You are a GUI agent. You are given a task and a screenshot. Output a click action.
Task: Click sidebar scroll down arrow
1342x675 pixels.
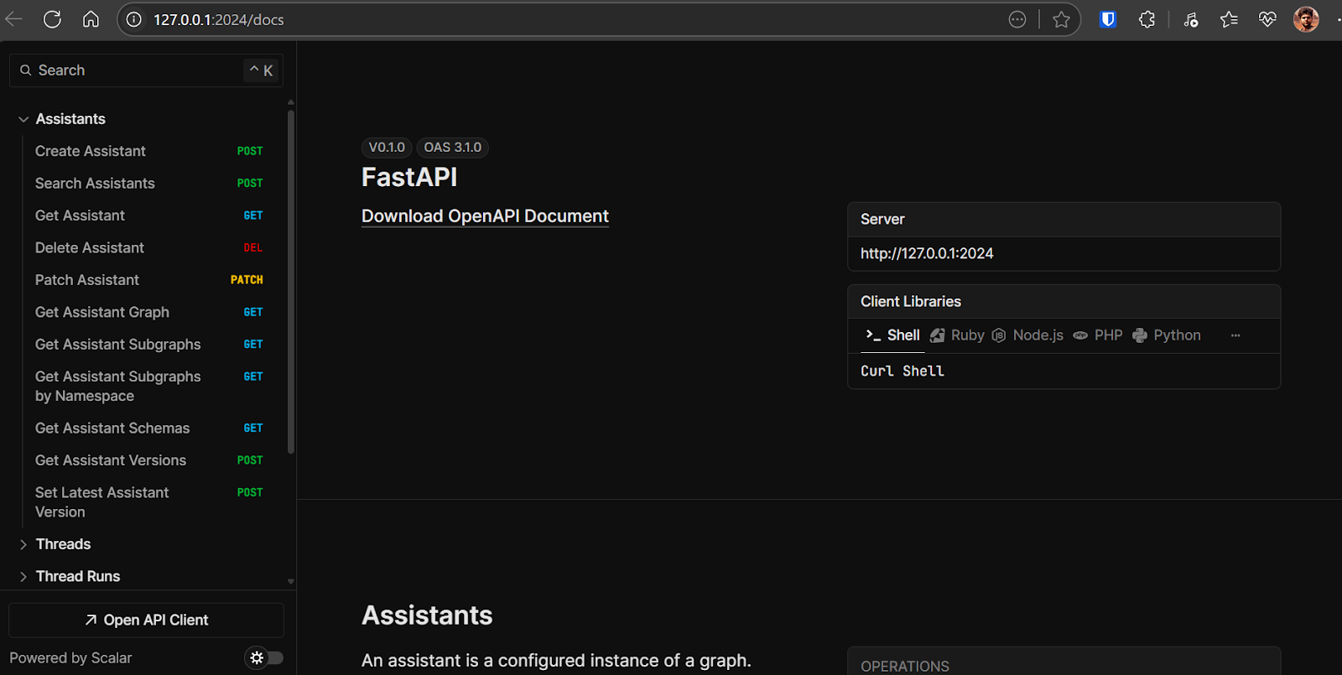pyautogui.click(x=291, y=581)
